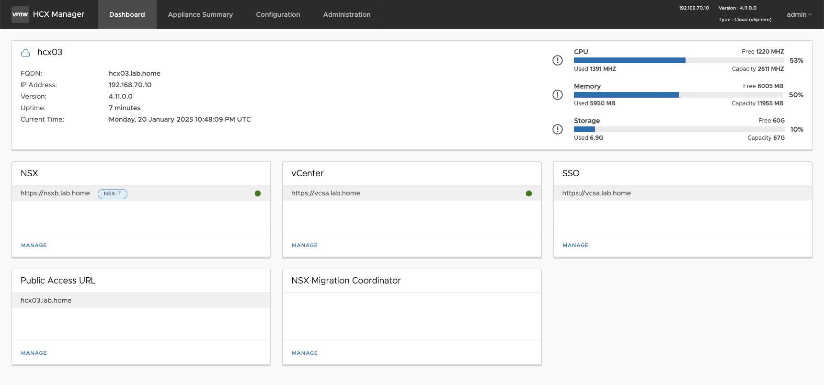Click MANAGE under Public Access URL
The image size is (824, 385).
[34, 353]
